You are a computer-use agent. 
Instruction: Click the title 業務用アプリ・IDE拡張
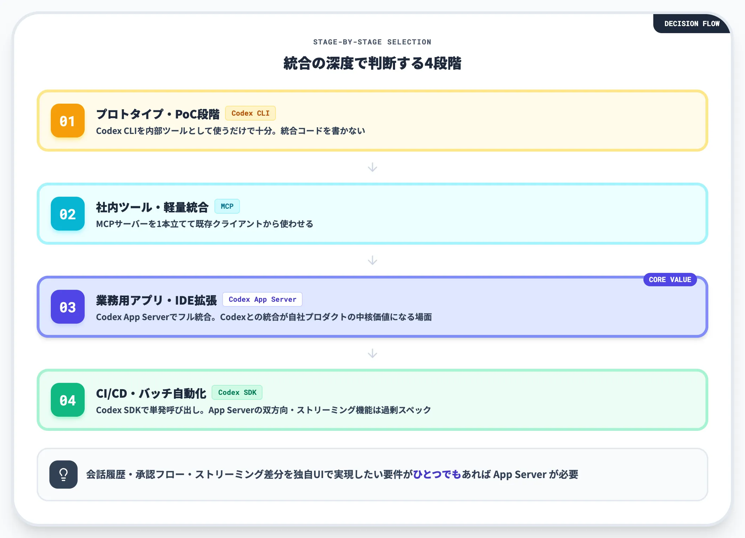click(157, 300)
